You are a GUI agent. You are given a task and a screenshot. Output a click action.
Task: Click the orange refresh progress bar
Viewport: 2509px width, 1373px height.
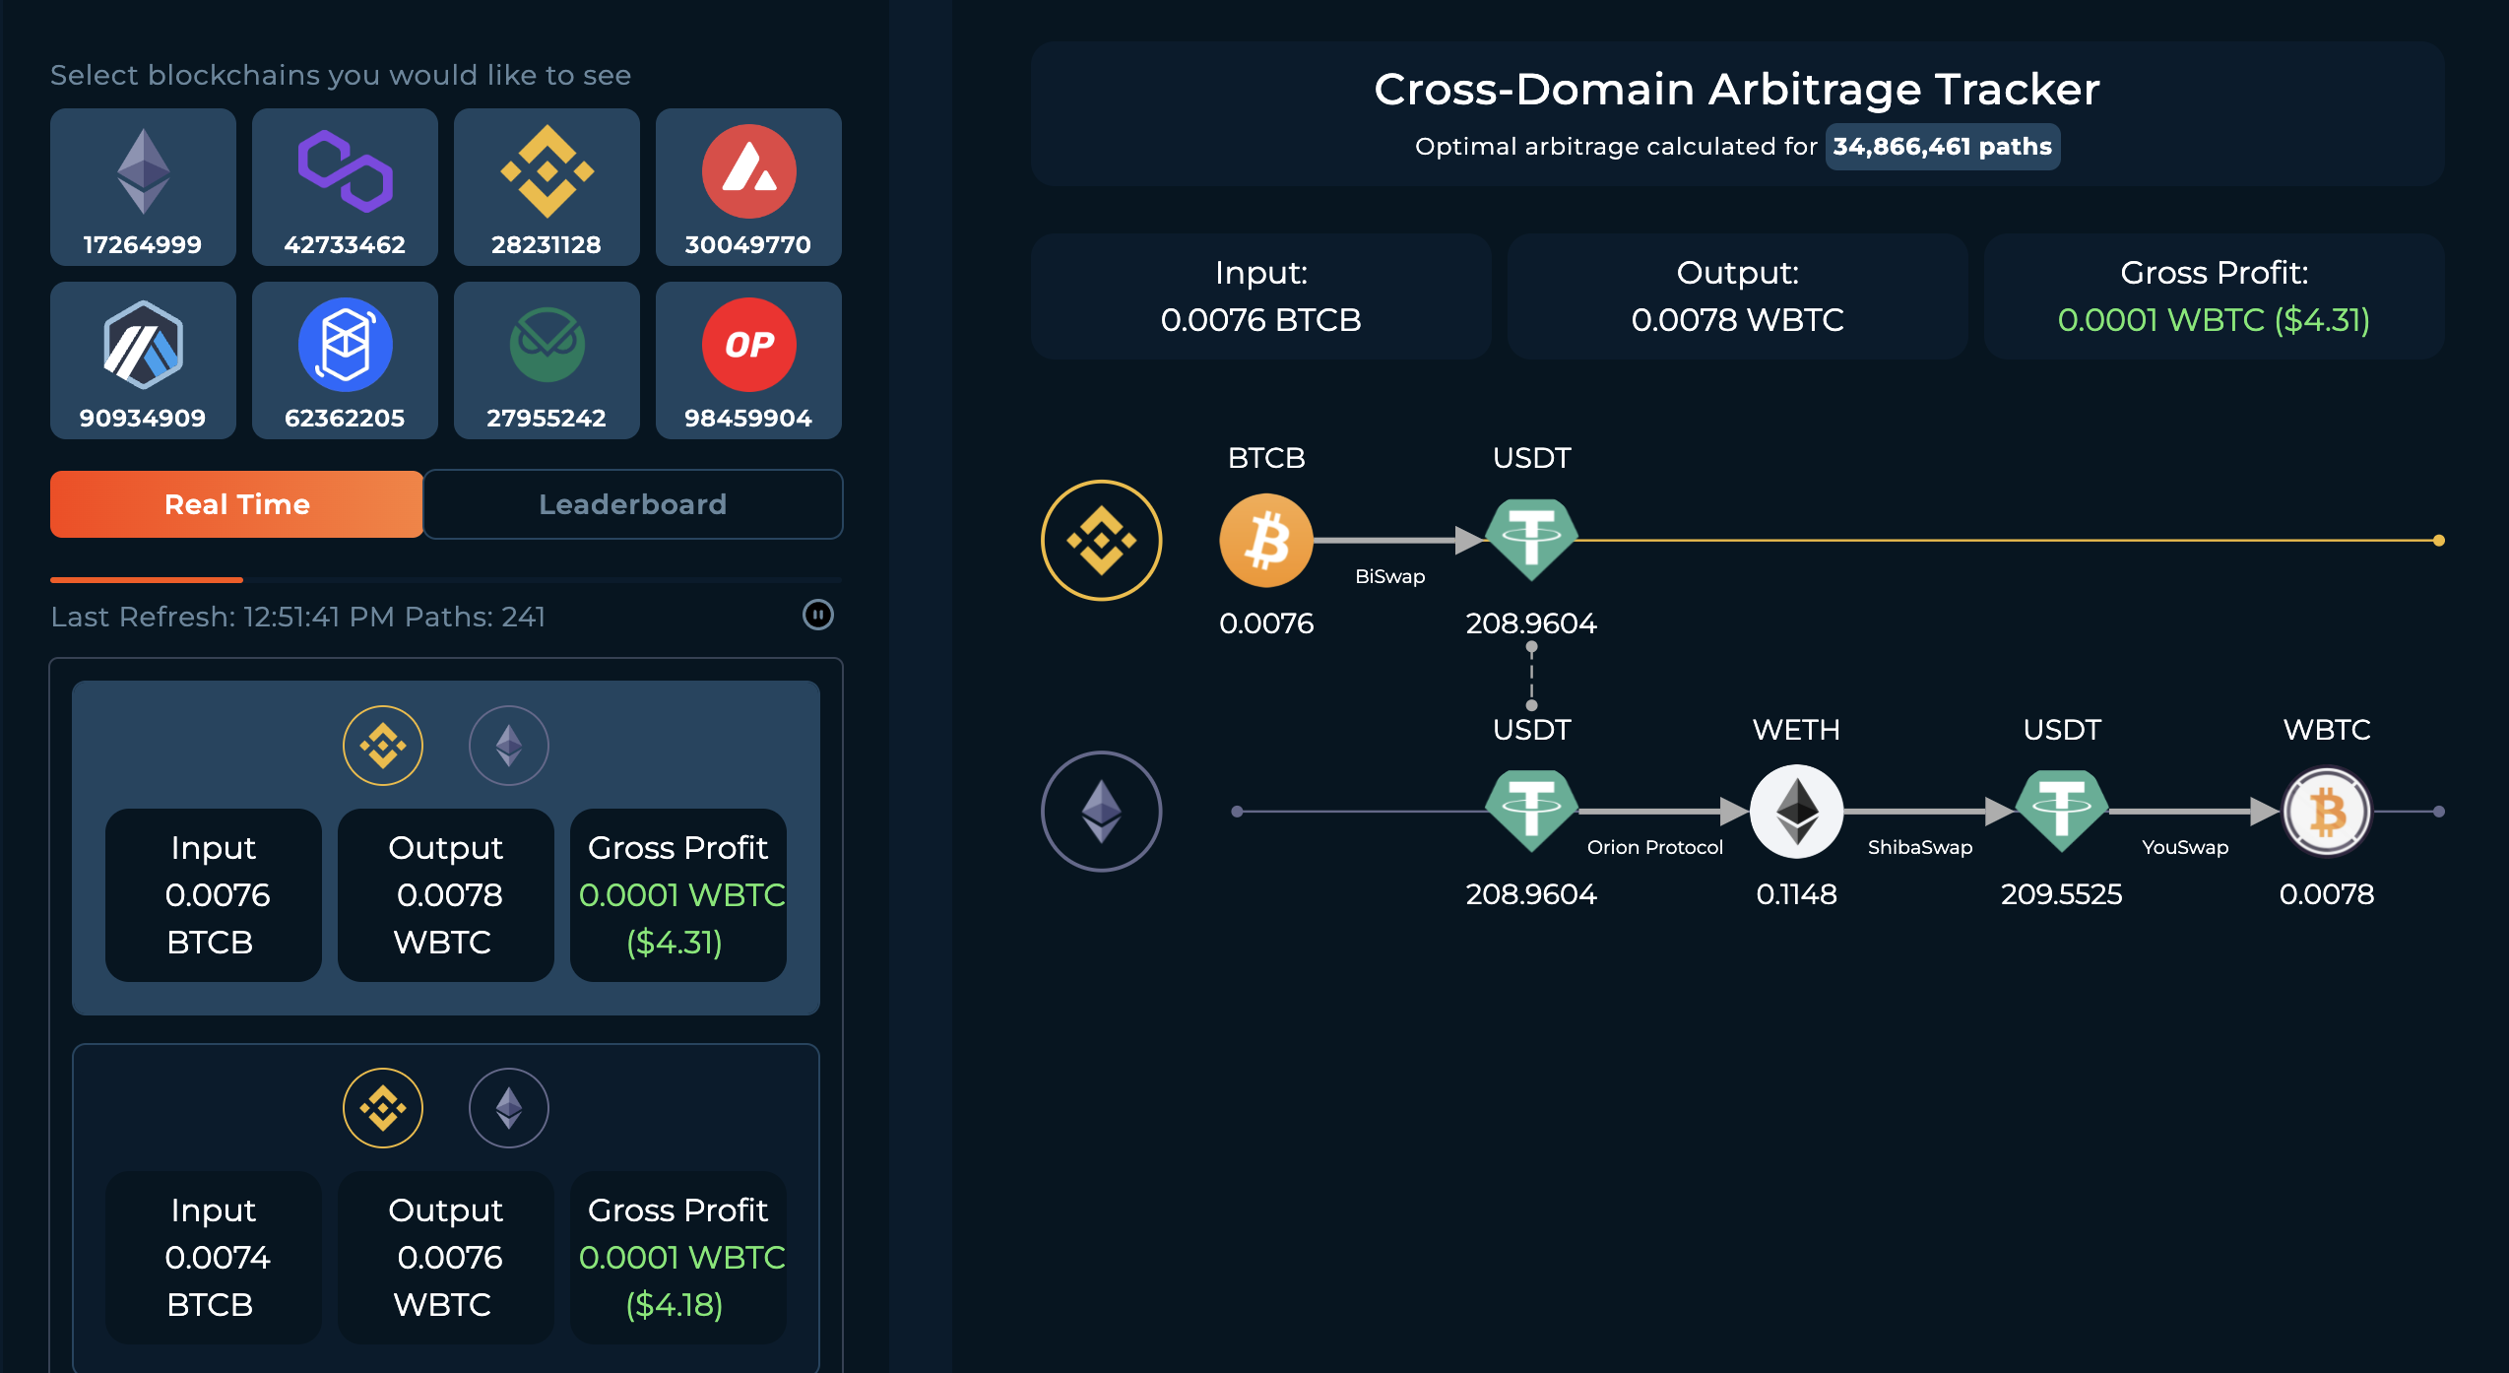147,580
